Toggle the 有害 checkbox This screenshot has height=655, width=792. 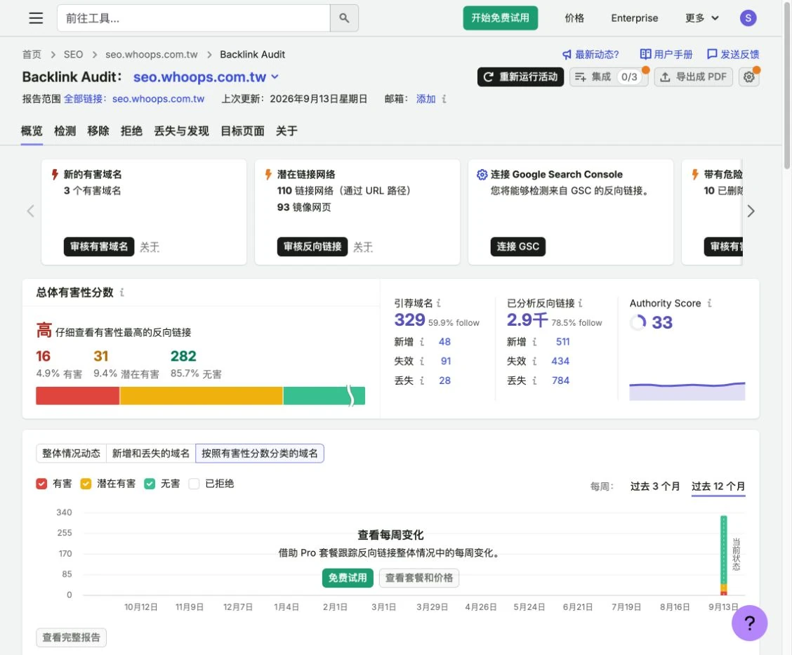pos(41,484)
